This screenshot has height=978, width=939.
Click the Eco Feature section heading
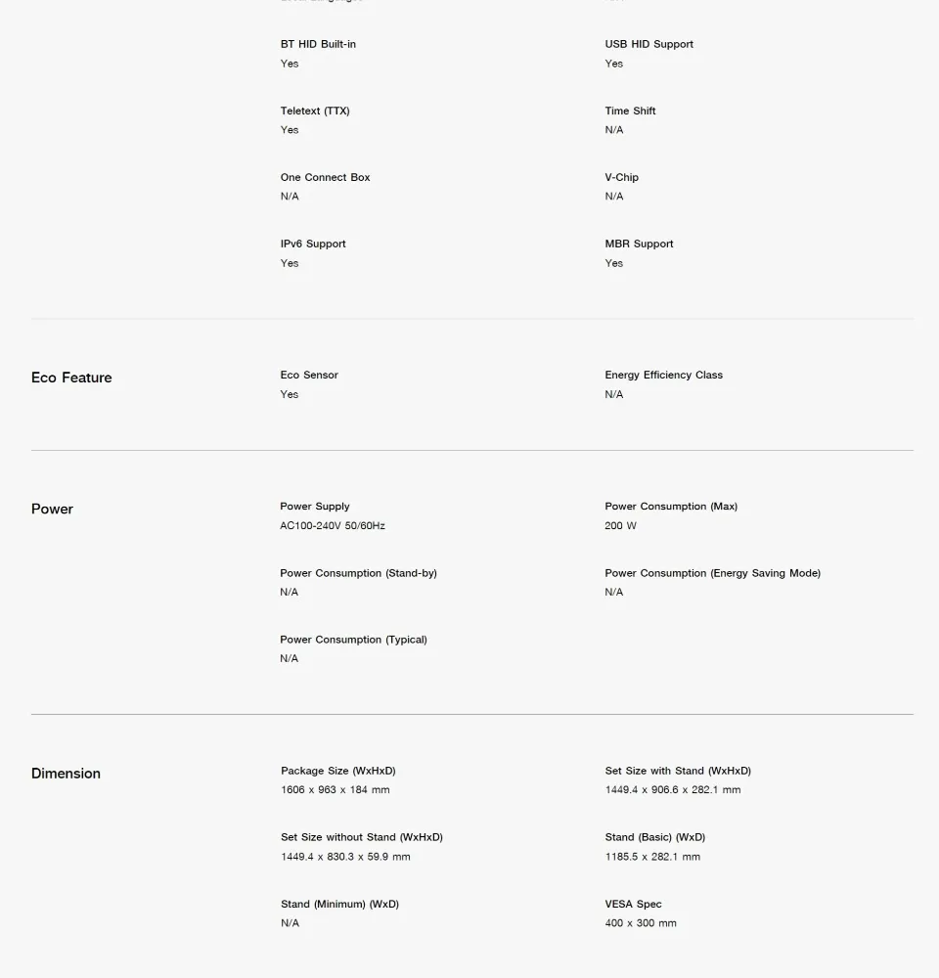[x=71, y=378]
